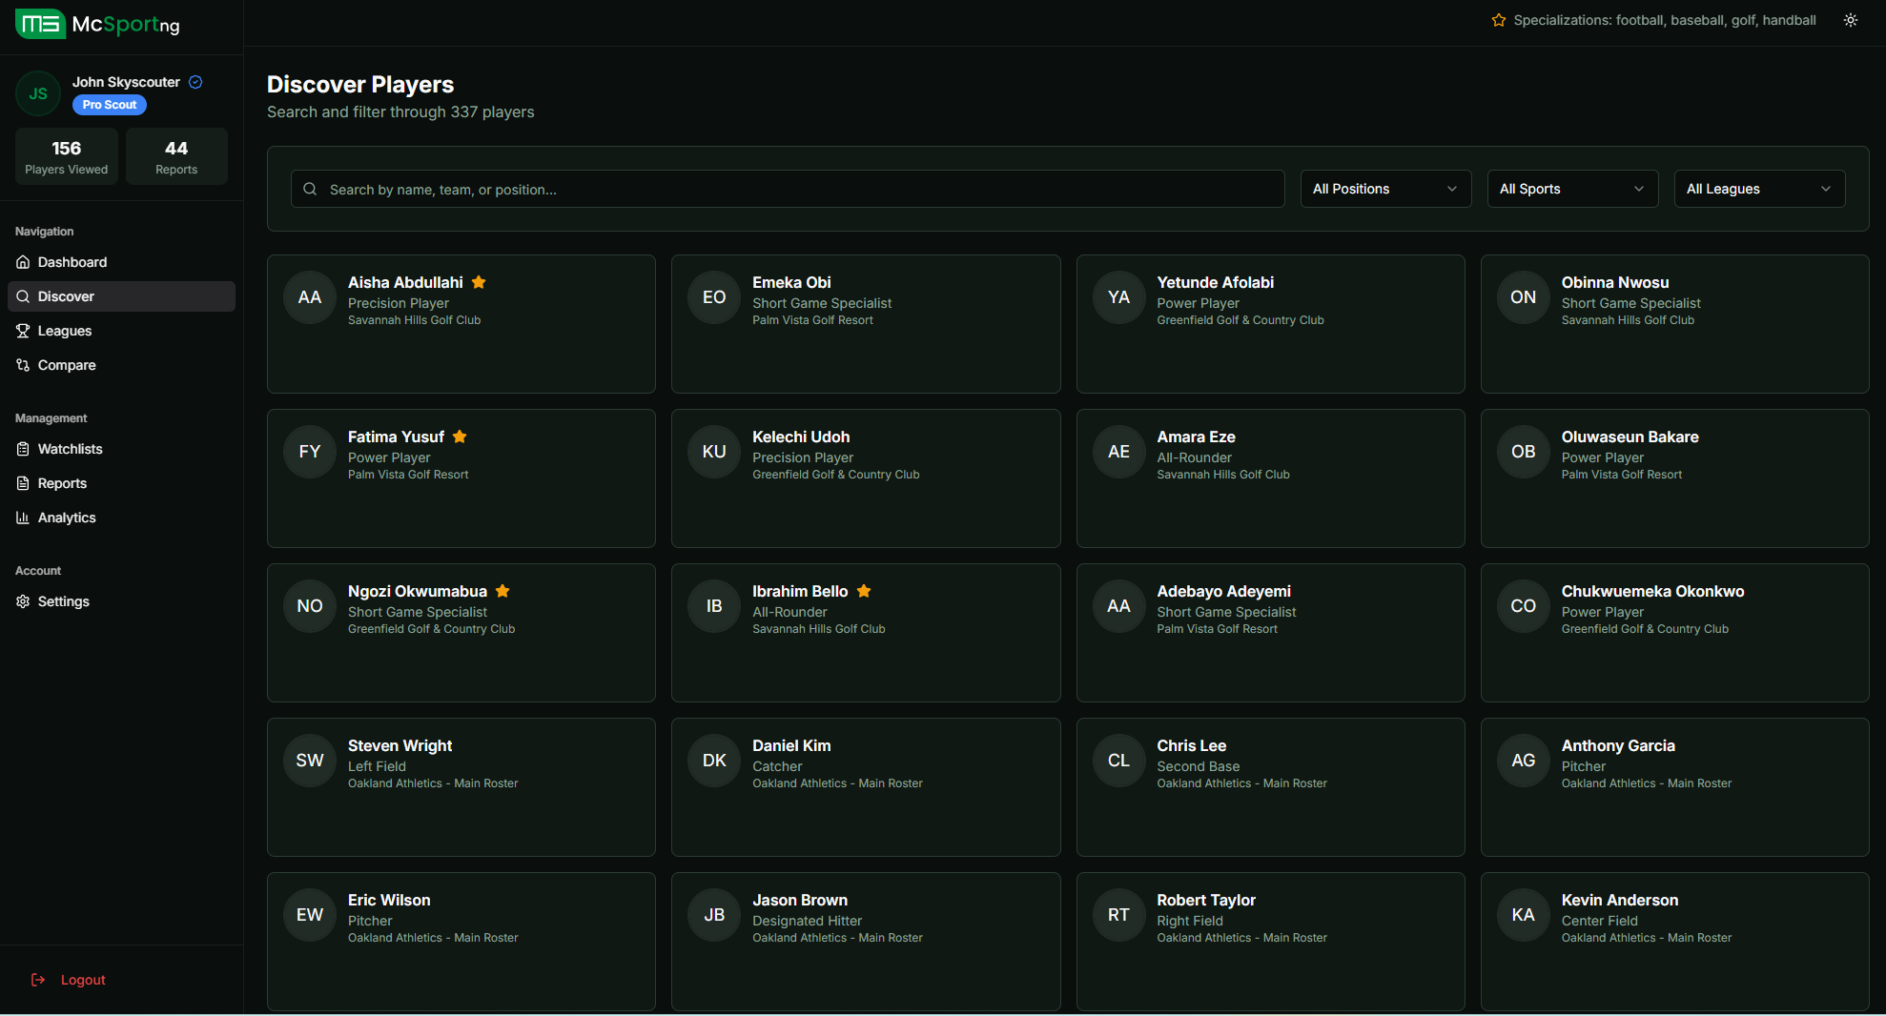Click the star icon beside Fatima Yusuf

[460, 437]
